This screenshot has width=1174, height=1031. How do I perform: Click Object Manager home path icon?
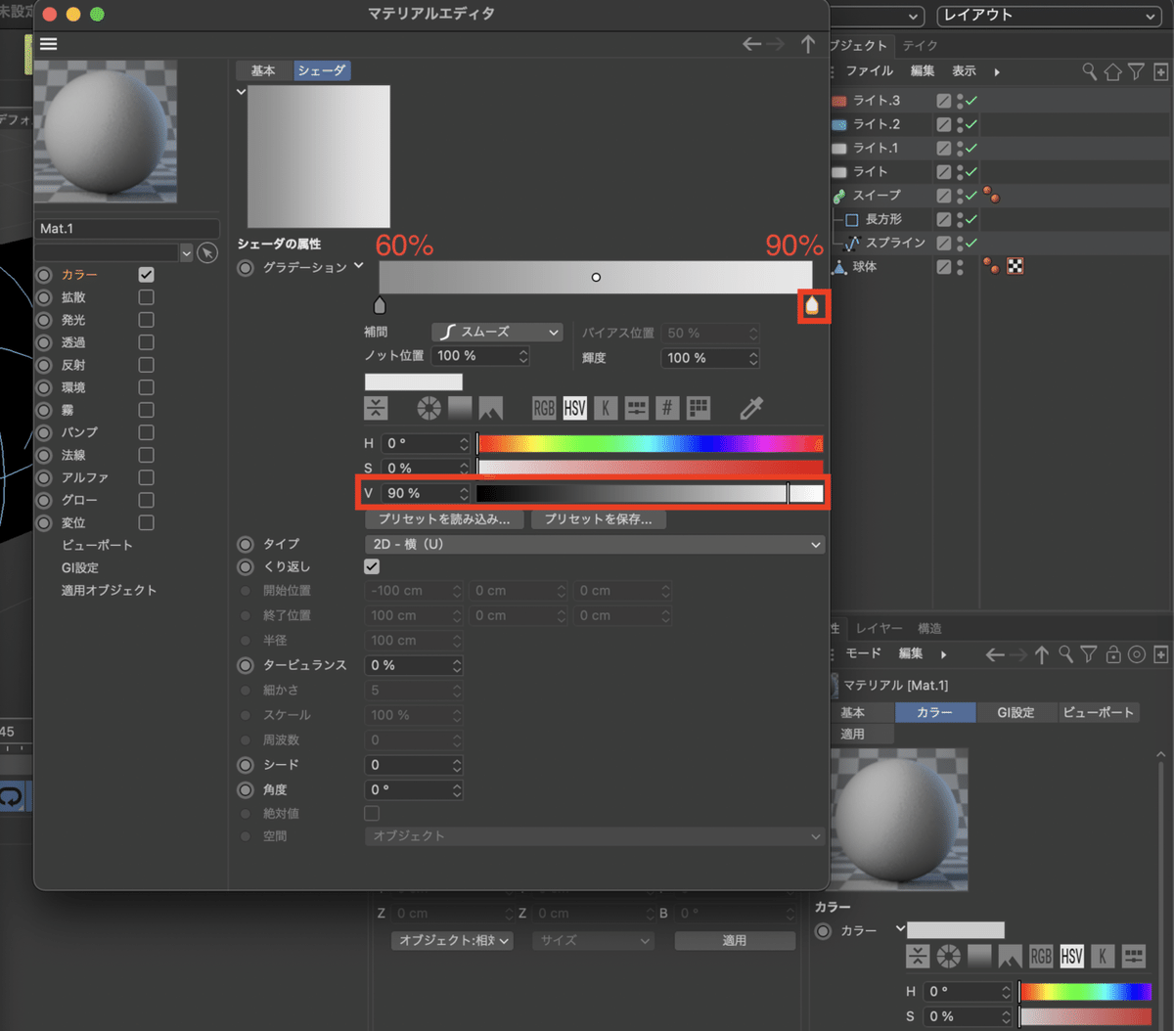point(1113,71)
